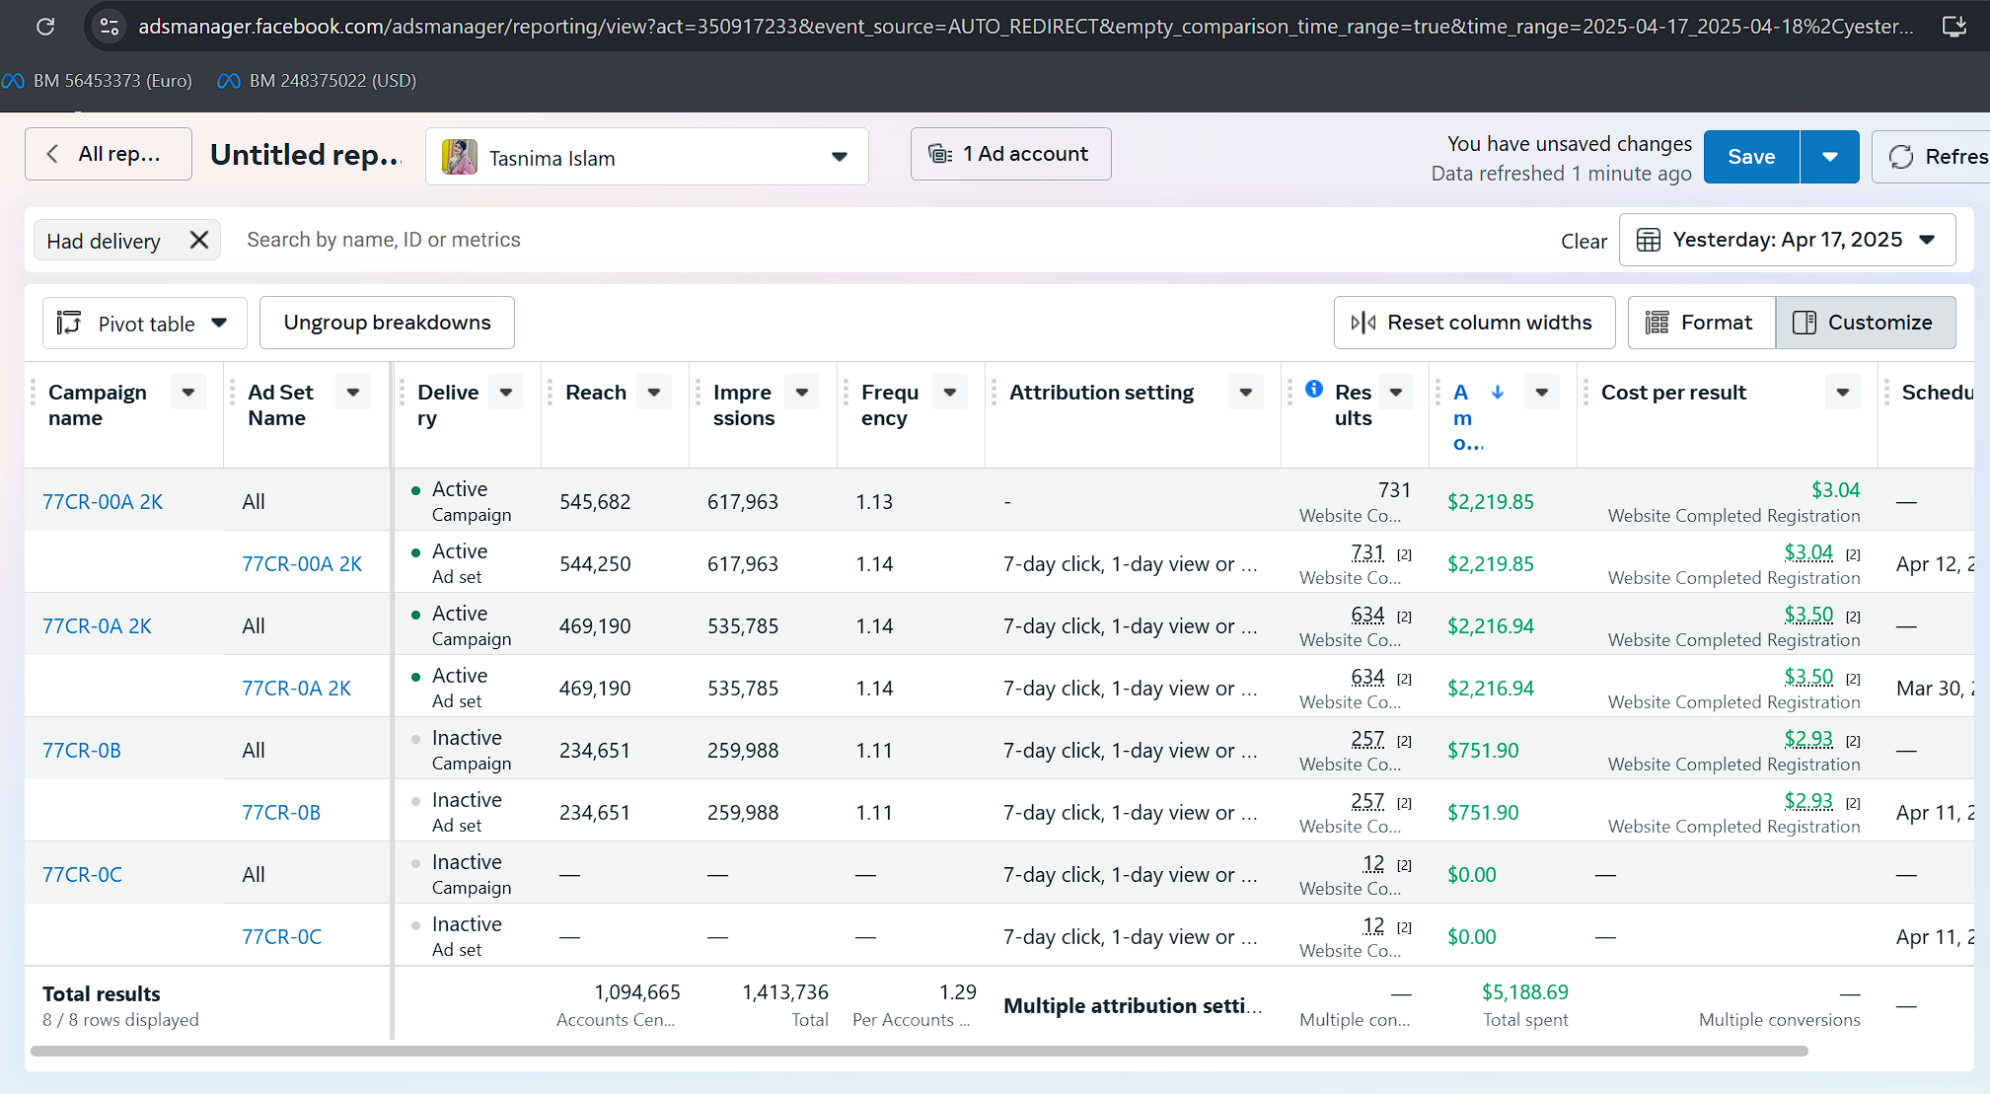
Task: Click the site info icon in address bar
Action: point(110,27)
